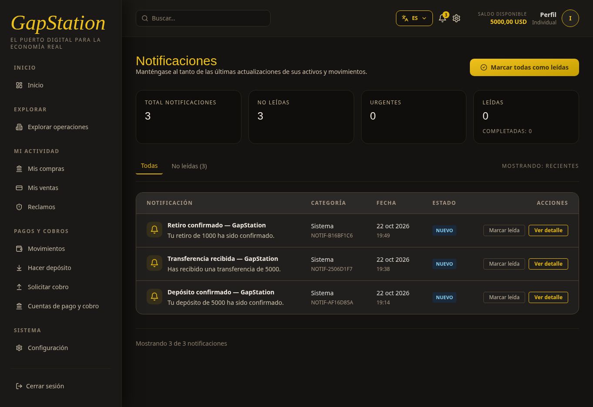Viewport: 593px width, 407px height.
Task: View detail of Retiro confirmado notification
Action: tap(548, 230)
